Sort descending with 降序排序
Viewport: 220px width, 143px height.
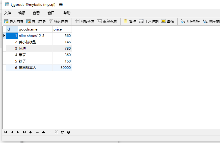[x=211, y=21]
